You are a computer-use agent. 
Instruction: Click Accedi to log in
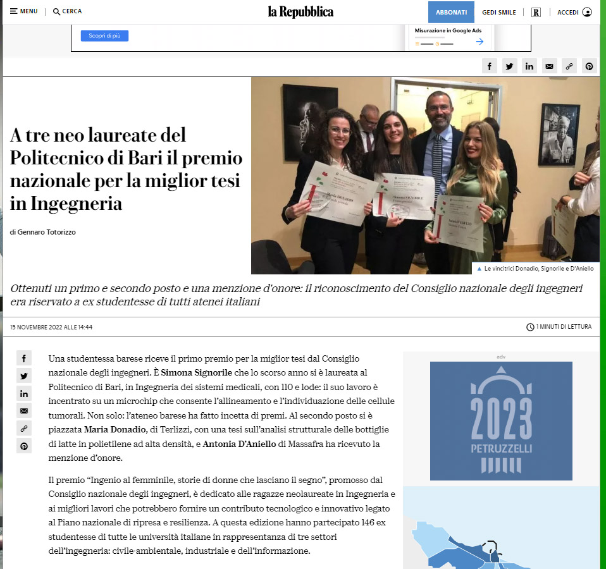tap(574, 12)
